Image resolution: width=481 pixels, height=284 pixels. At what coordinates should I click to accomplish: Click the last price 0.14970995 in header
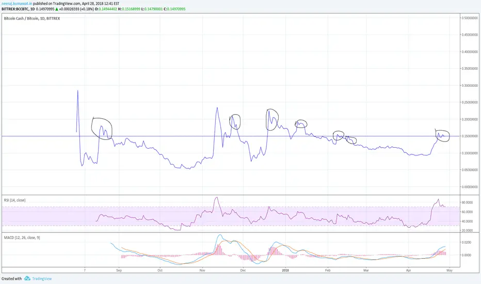pos(45,9)
